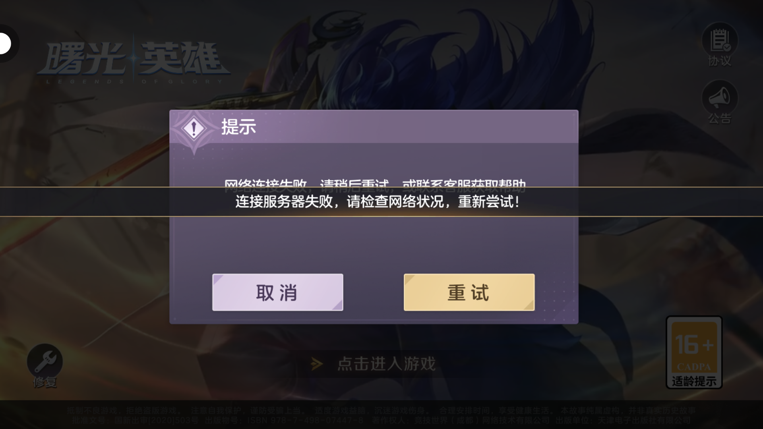Screen dimensions: 763x429
Task: View the 16+ CADPA age rating badge
Action: 694,352
